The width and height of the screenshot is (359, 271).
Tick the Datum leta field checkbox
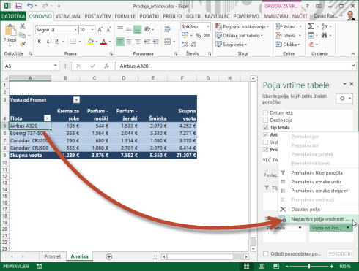pyautogui.click(x=265, y=112)
